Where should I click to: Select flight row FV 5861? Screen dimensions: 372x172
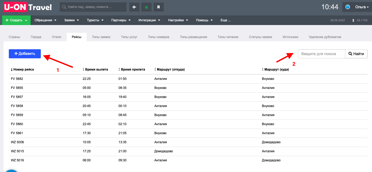point(188,133)
